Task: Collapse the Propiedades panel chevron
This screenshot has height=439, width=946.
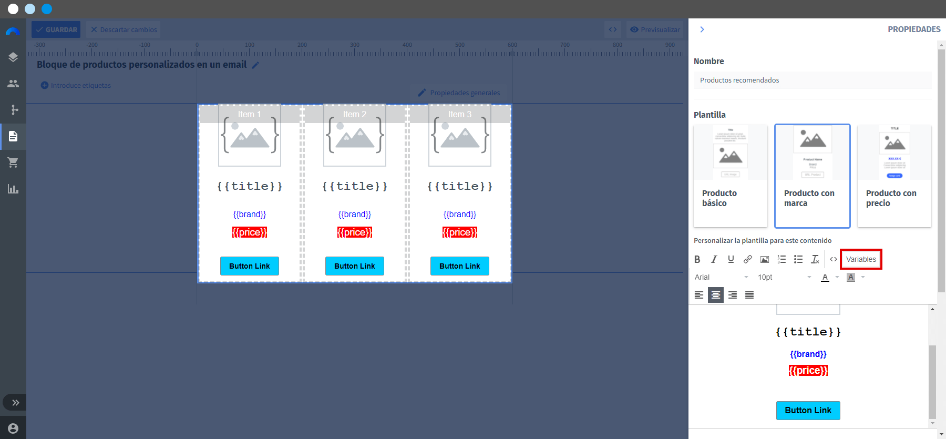Action: click(x=702, y=29)
